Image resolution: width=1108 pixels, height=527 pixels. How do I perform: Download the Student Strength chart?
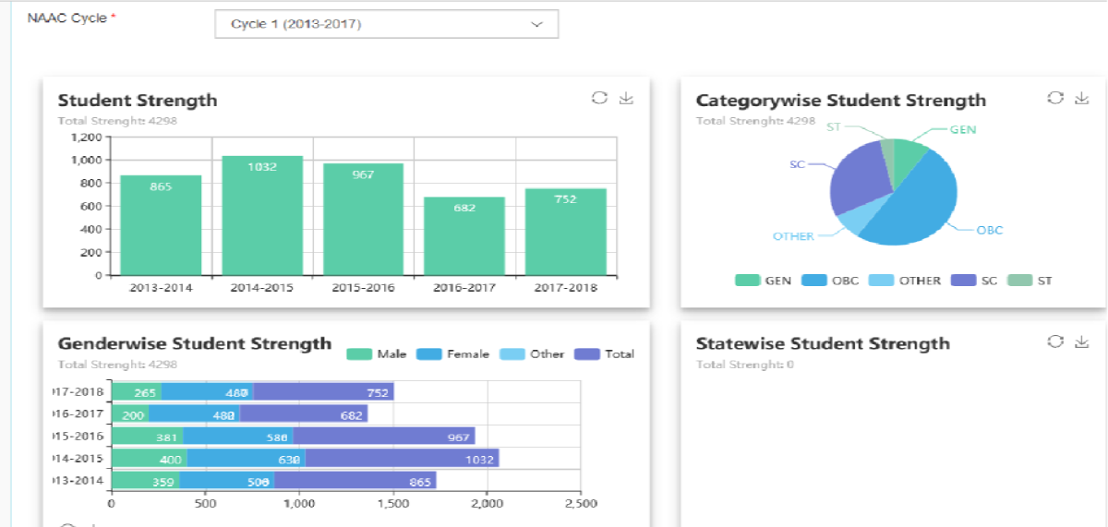pyautogui.click(x=626, y=99)
